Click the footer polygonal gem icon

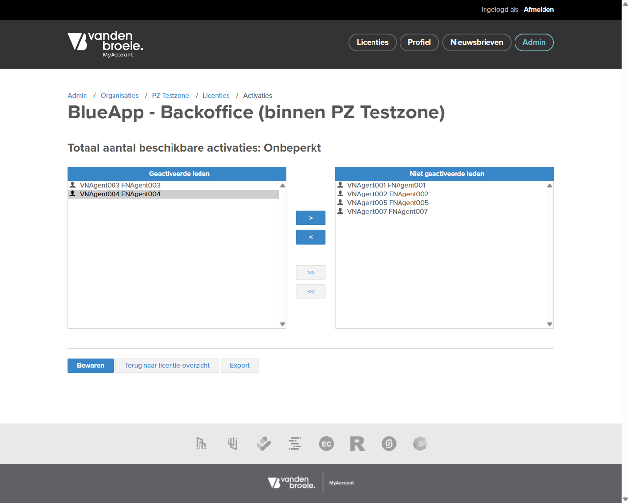click(420, 444)
